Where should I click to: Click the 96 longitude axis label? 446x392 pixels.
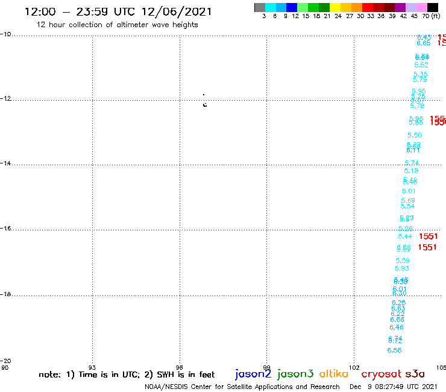coord(180,367)
